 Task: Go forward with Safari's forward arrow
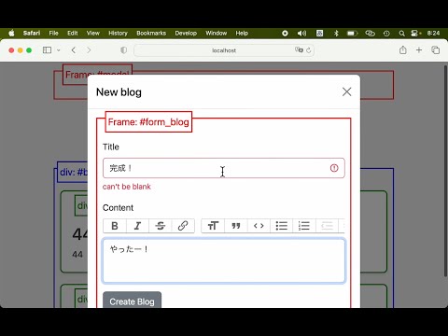89,50
